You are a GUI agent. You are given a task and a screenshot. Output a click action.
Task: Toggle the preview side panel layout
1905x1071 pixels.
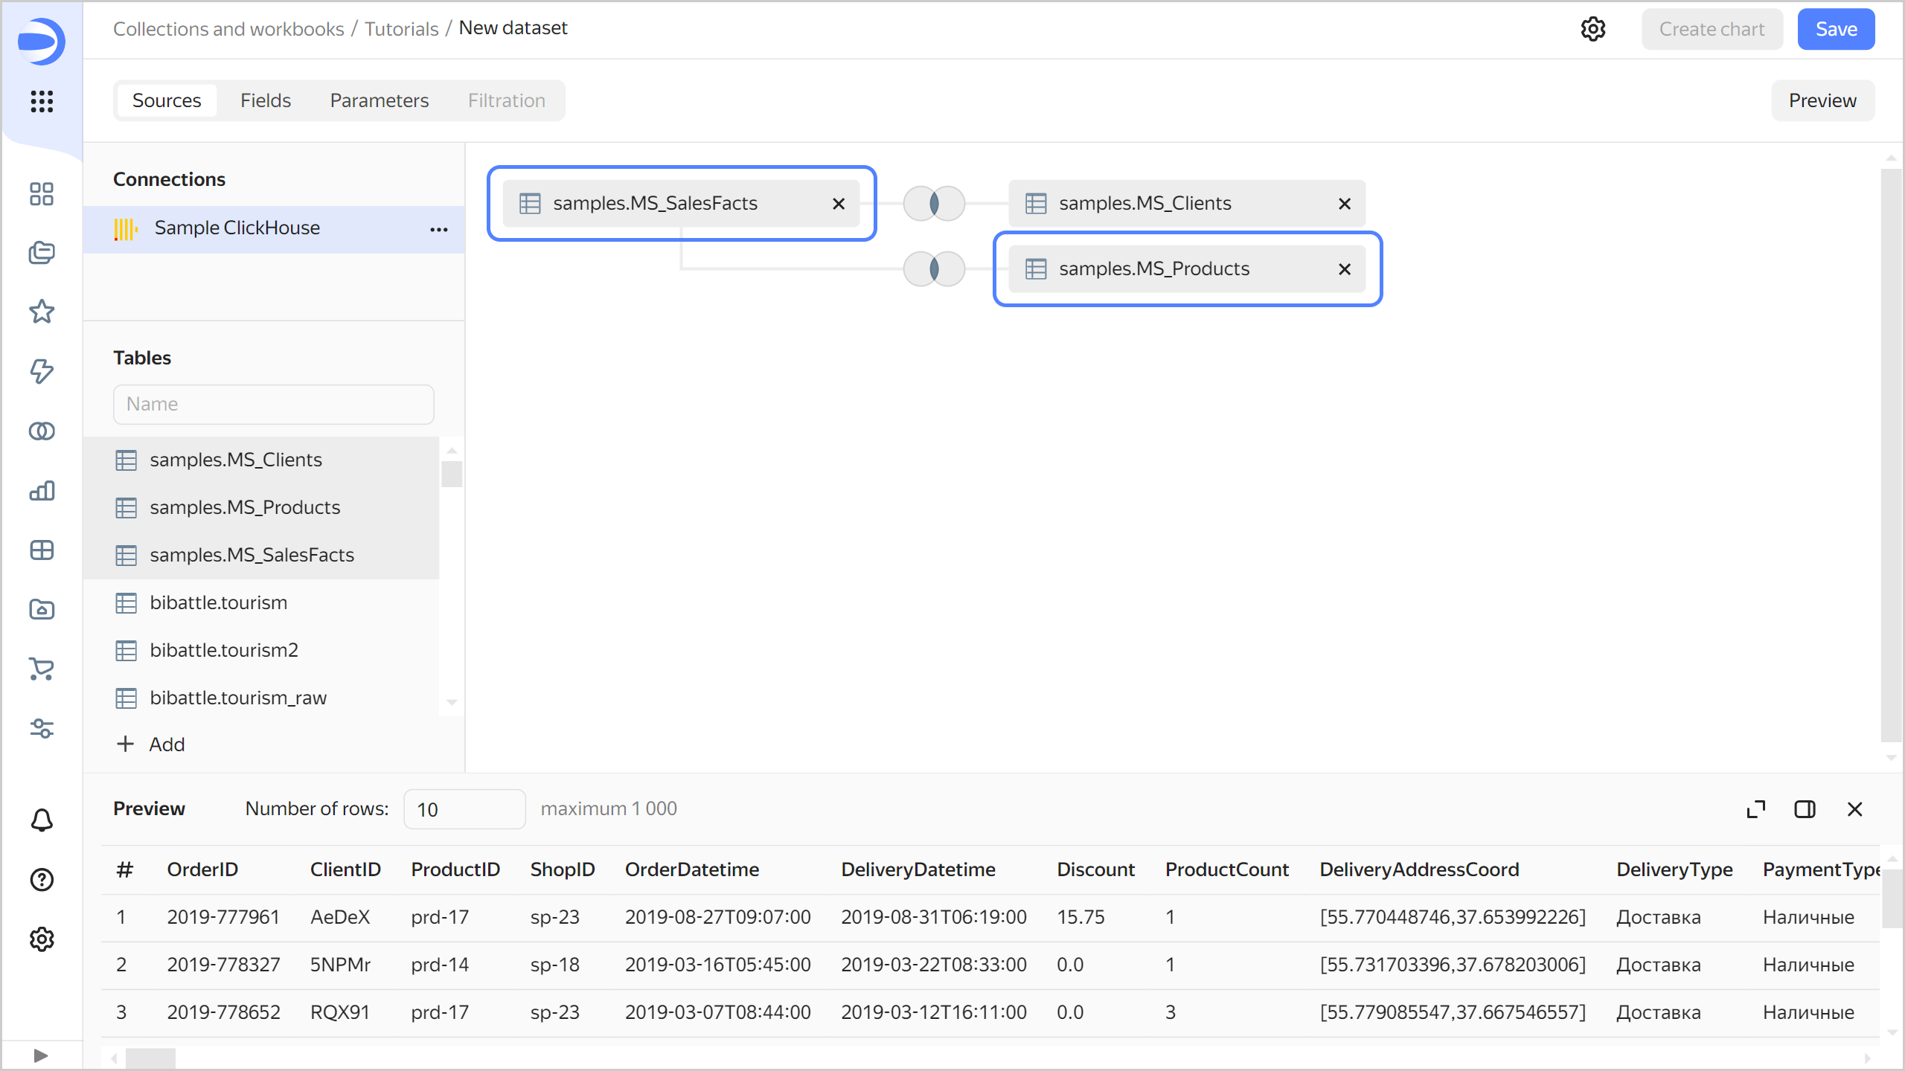pyautogui.click(x=1805, y=809)
